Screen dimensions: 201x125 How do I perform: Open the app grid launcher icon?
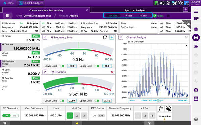8,16
